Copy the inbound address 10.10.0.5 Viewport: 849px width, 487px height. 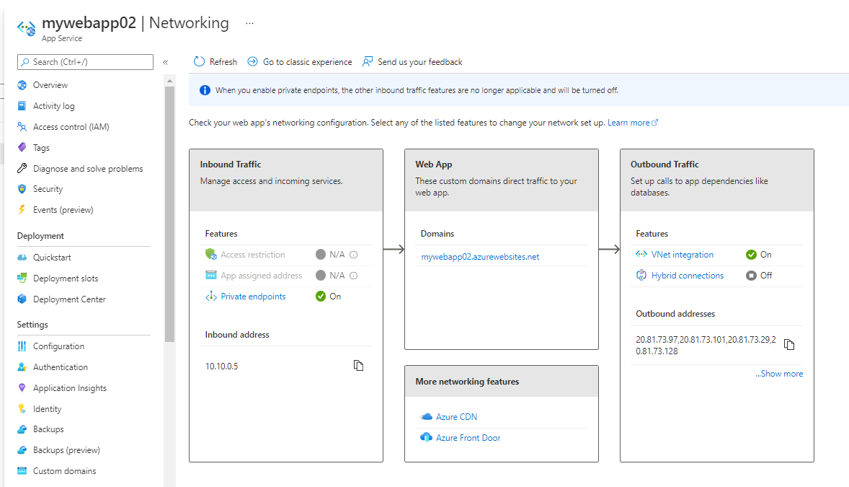(358, 366)
